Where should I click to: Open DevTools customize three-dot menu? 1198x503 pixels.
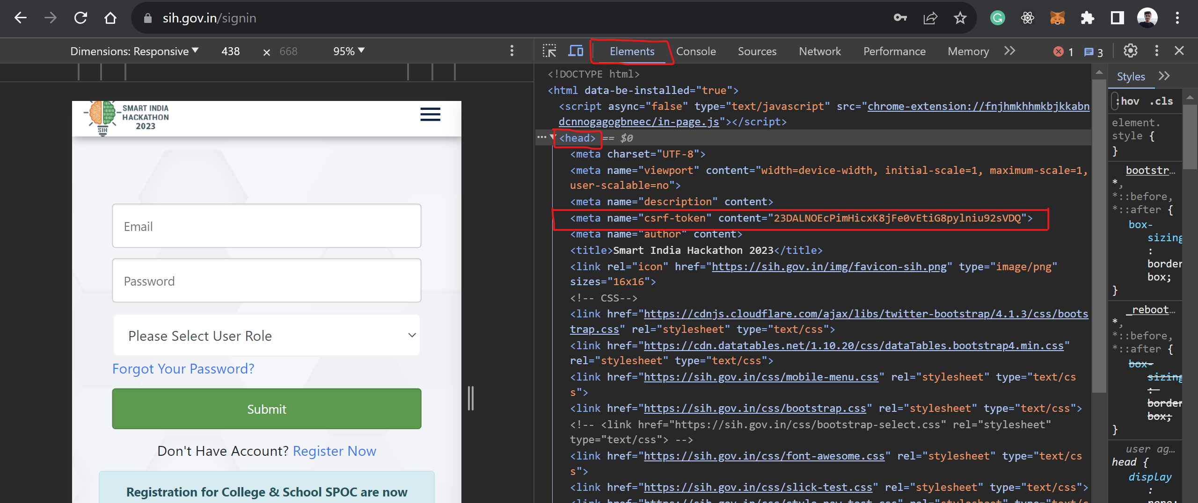(x=1157, y=51)
